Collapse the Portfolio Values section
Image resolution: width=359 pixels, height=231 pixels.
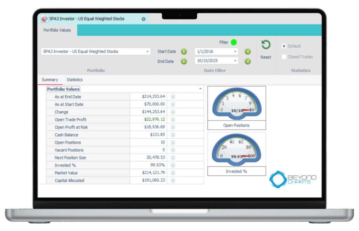tap(201, 89)
